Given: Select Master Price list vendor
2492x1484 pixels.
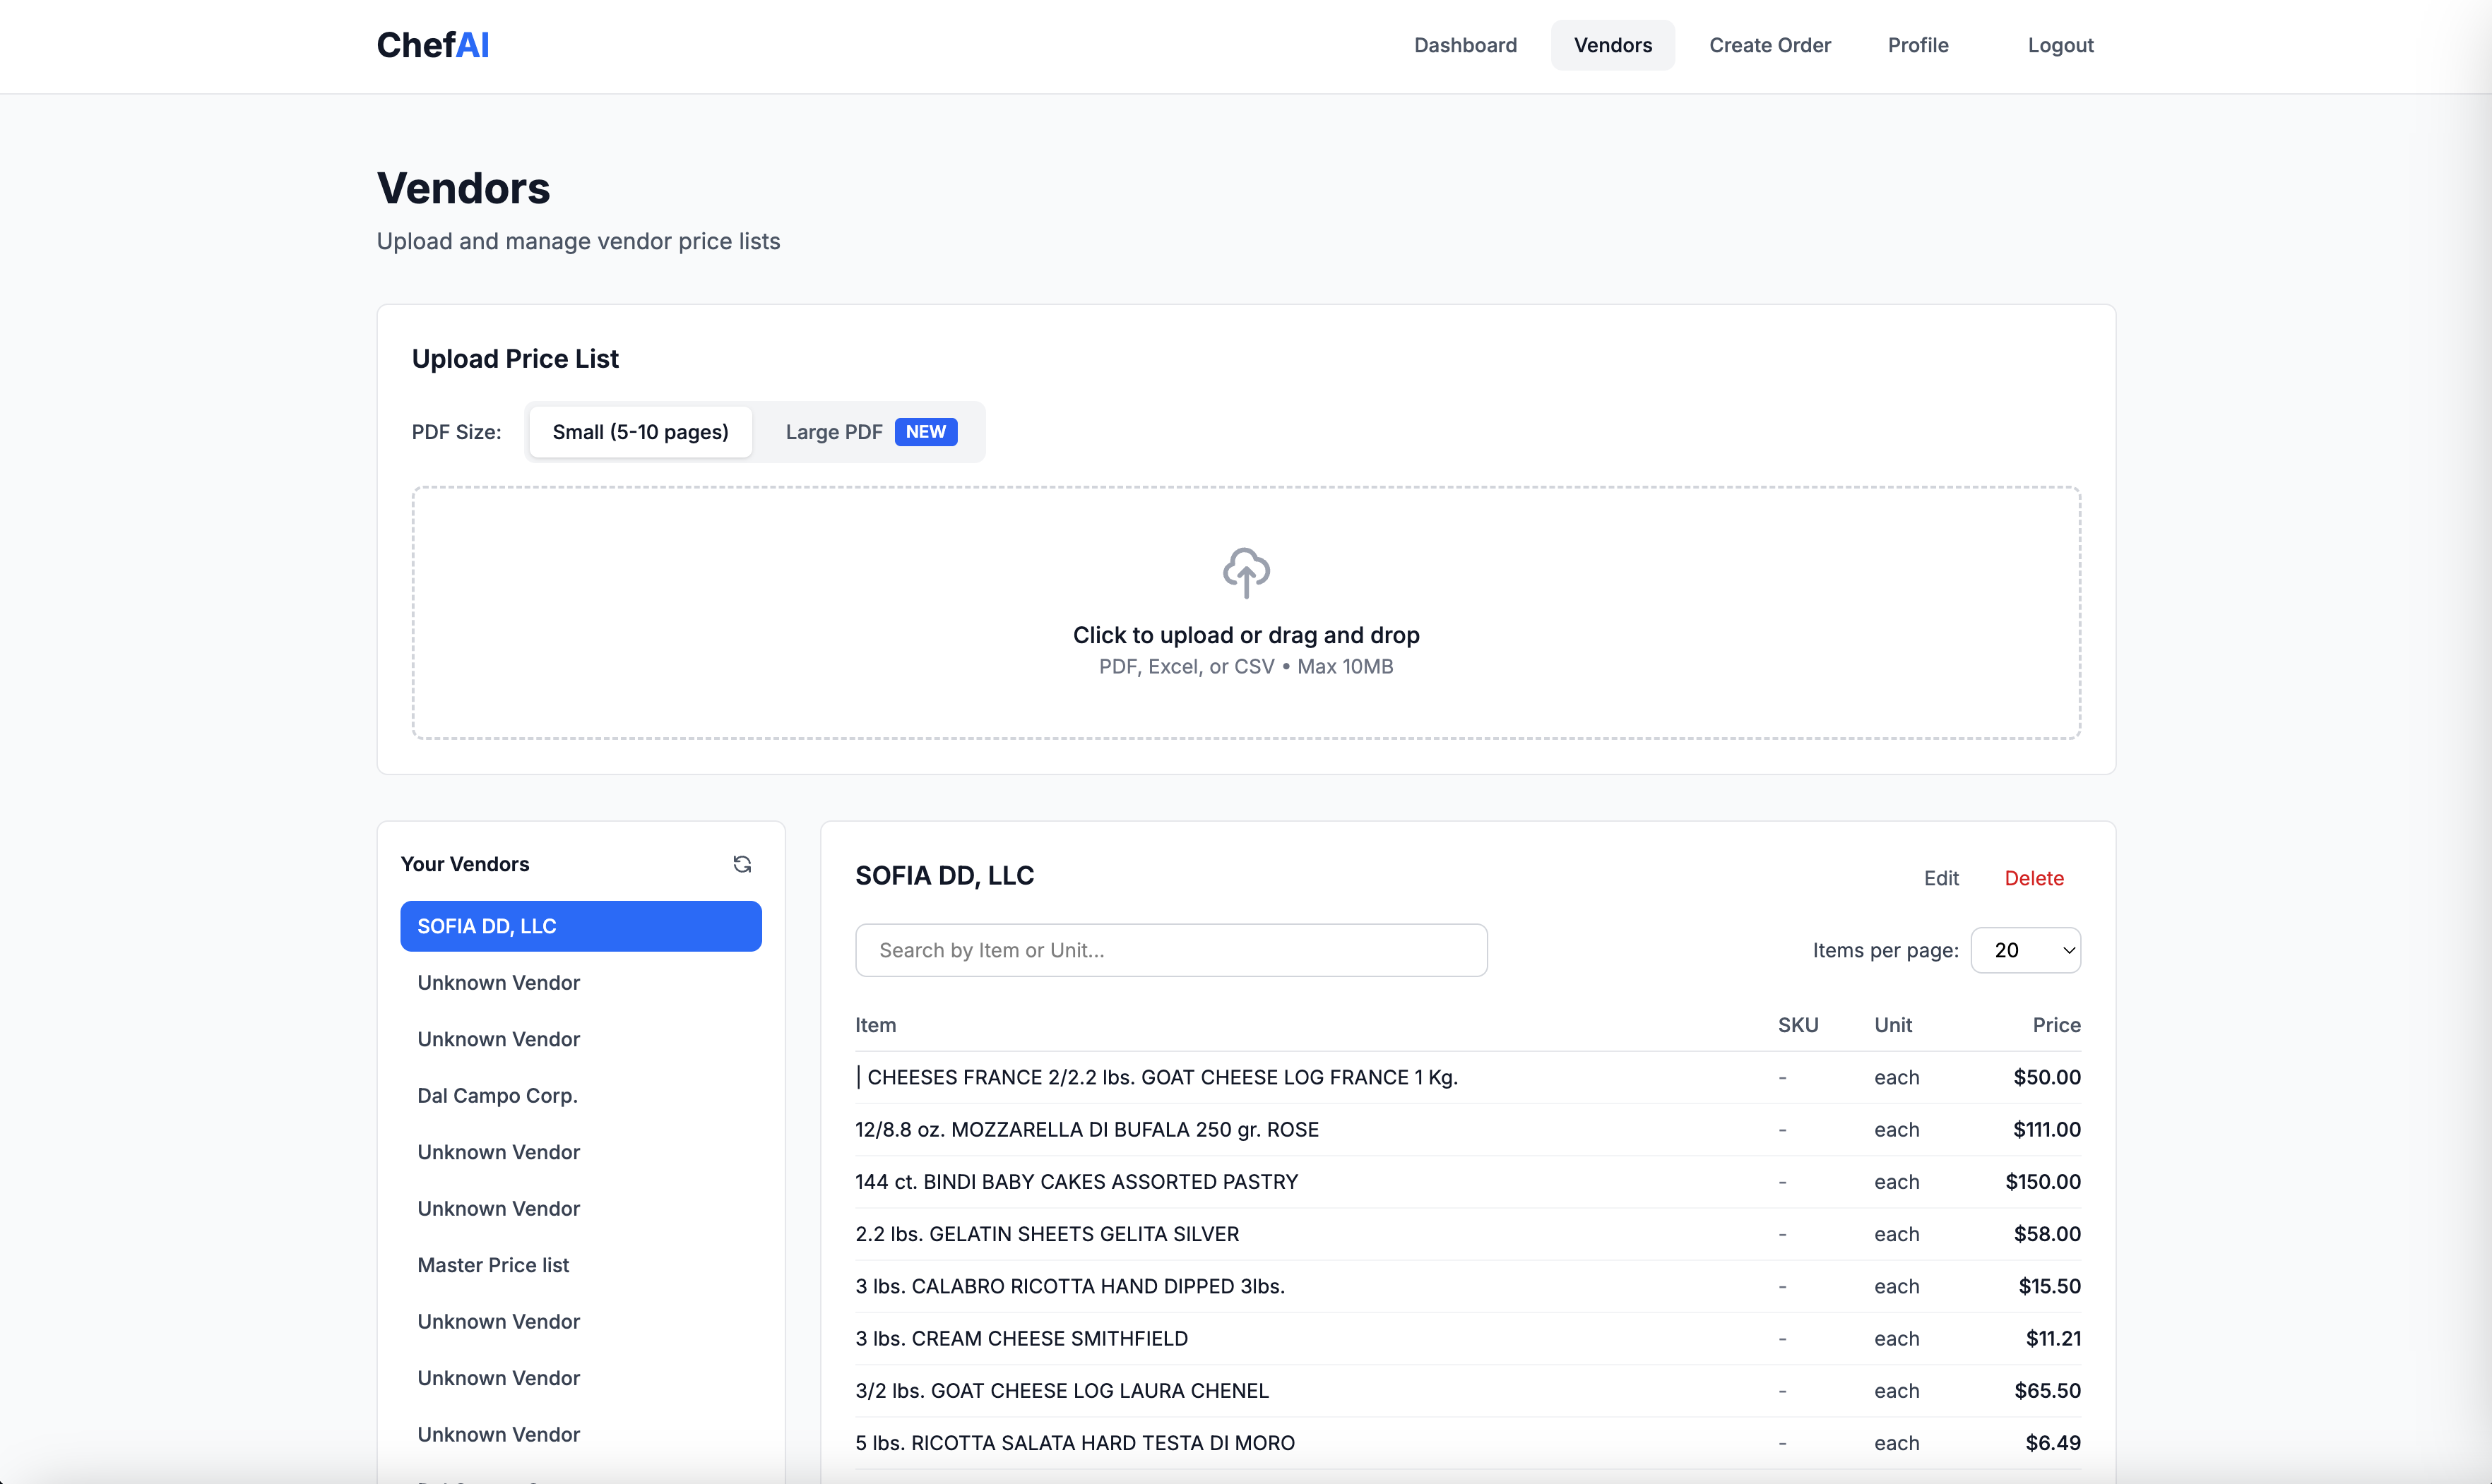Looking at the screenshot, I should click(x=492, y=1265).
